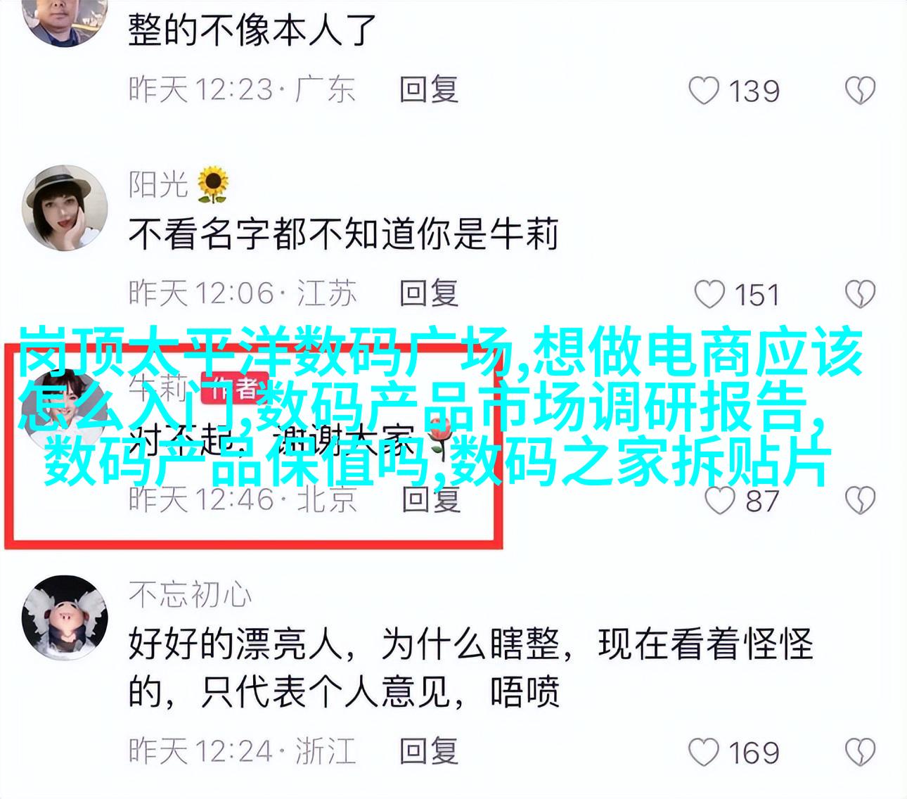The width and height of the screenshot is (907, 799).
Task: Tap broken heart on 不忘初心's comment
Action: 859,753
